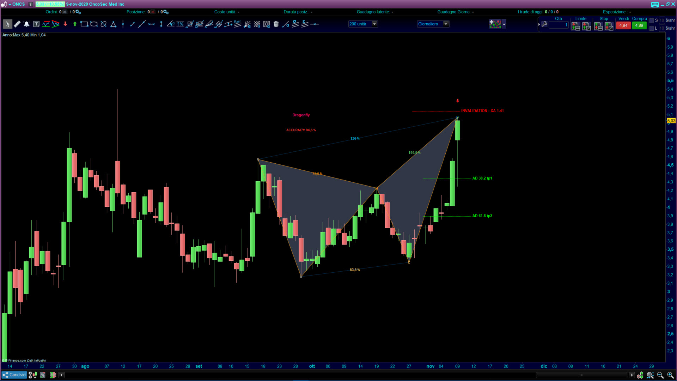Select the rectangle drawing tool
The image size is (677, 381).
tap(84, 24)
